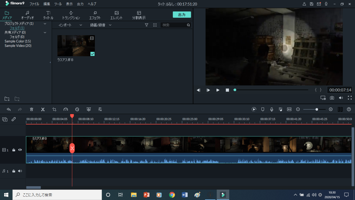Click the green 出力 export button
The width and height of the screenshot is (355, 200).
pyautogui.click(x=182, y=15)
